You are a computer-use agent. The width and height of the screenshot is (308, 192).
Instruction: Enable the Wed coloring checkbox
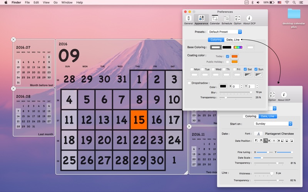[213, 69]
